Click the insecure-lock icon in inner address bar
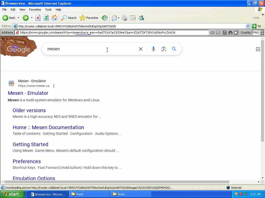 tap(17, 32)
